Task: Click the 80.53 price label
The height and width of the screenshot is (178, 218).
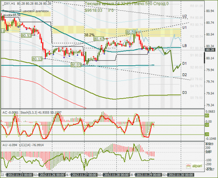Action: tap(26, 36)
